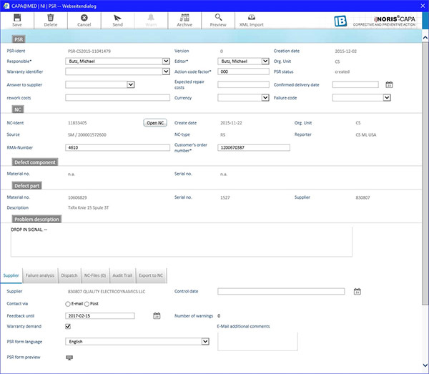This screenshot has width=429, height=374.
Task: Click the app icon in title bar
Action: [6, 6]
